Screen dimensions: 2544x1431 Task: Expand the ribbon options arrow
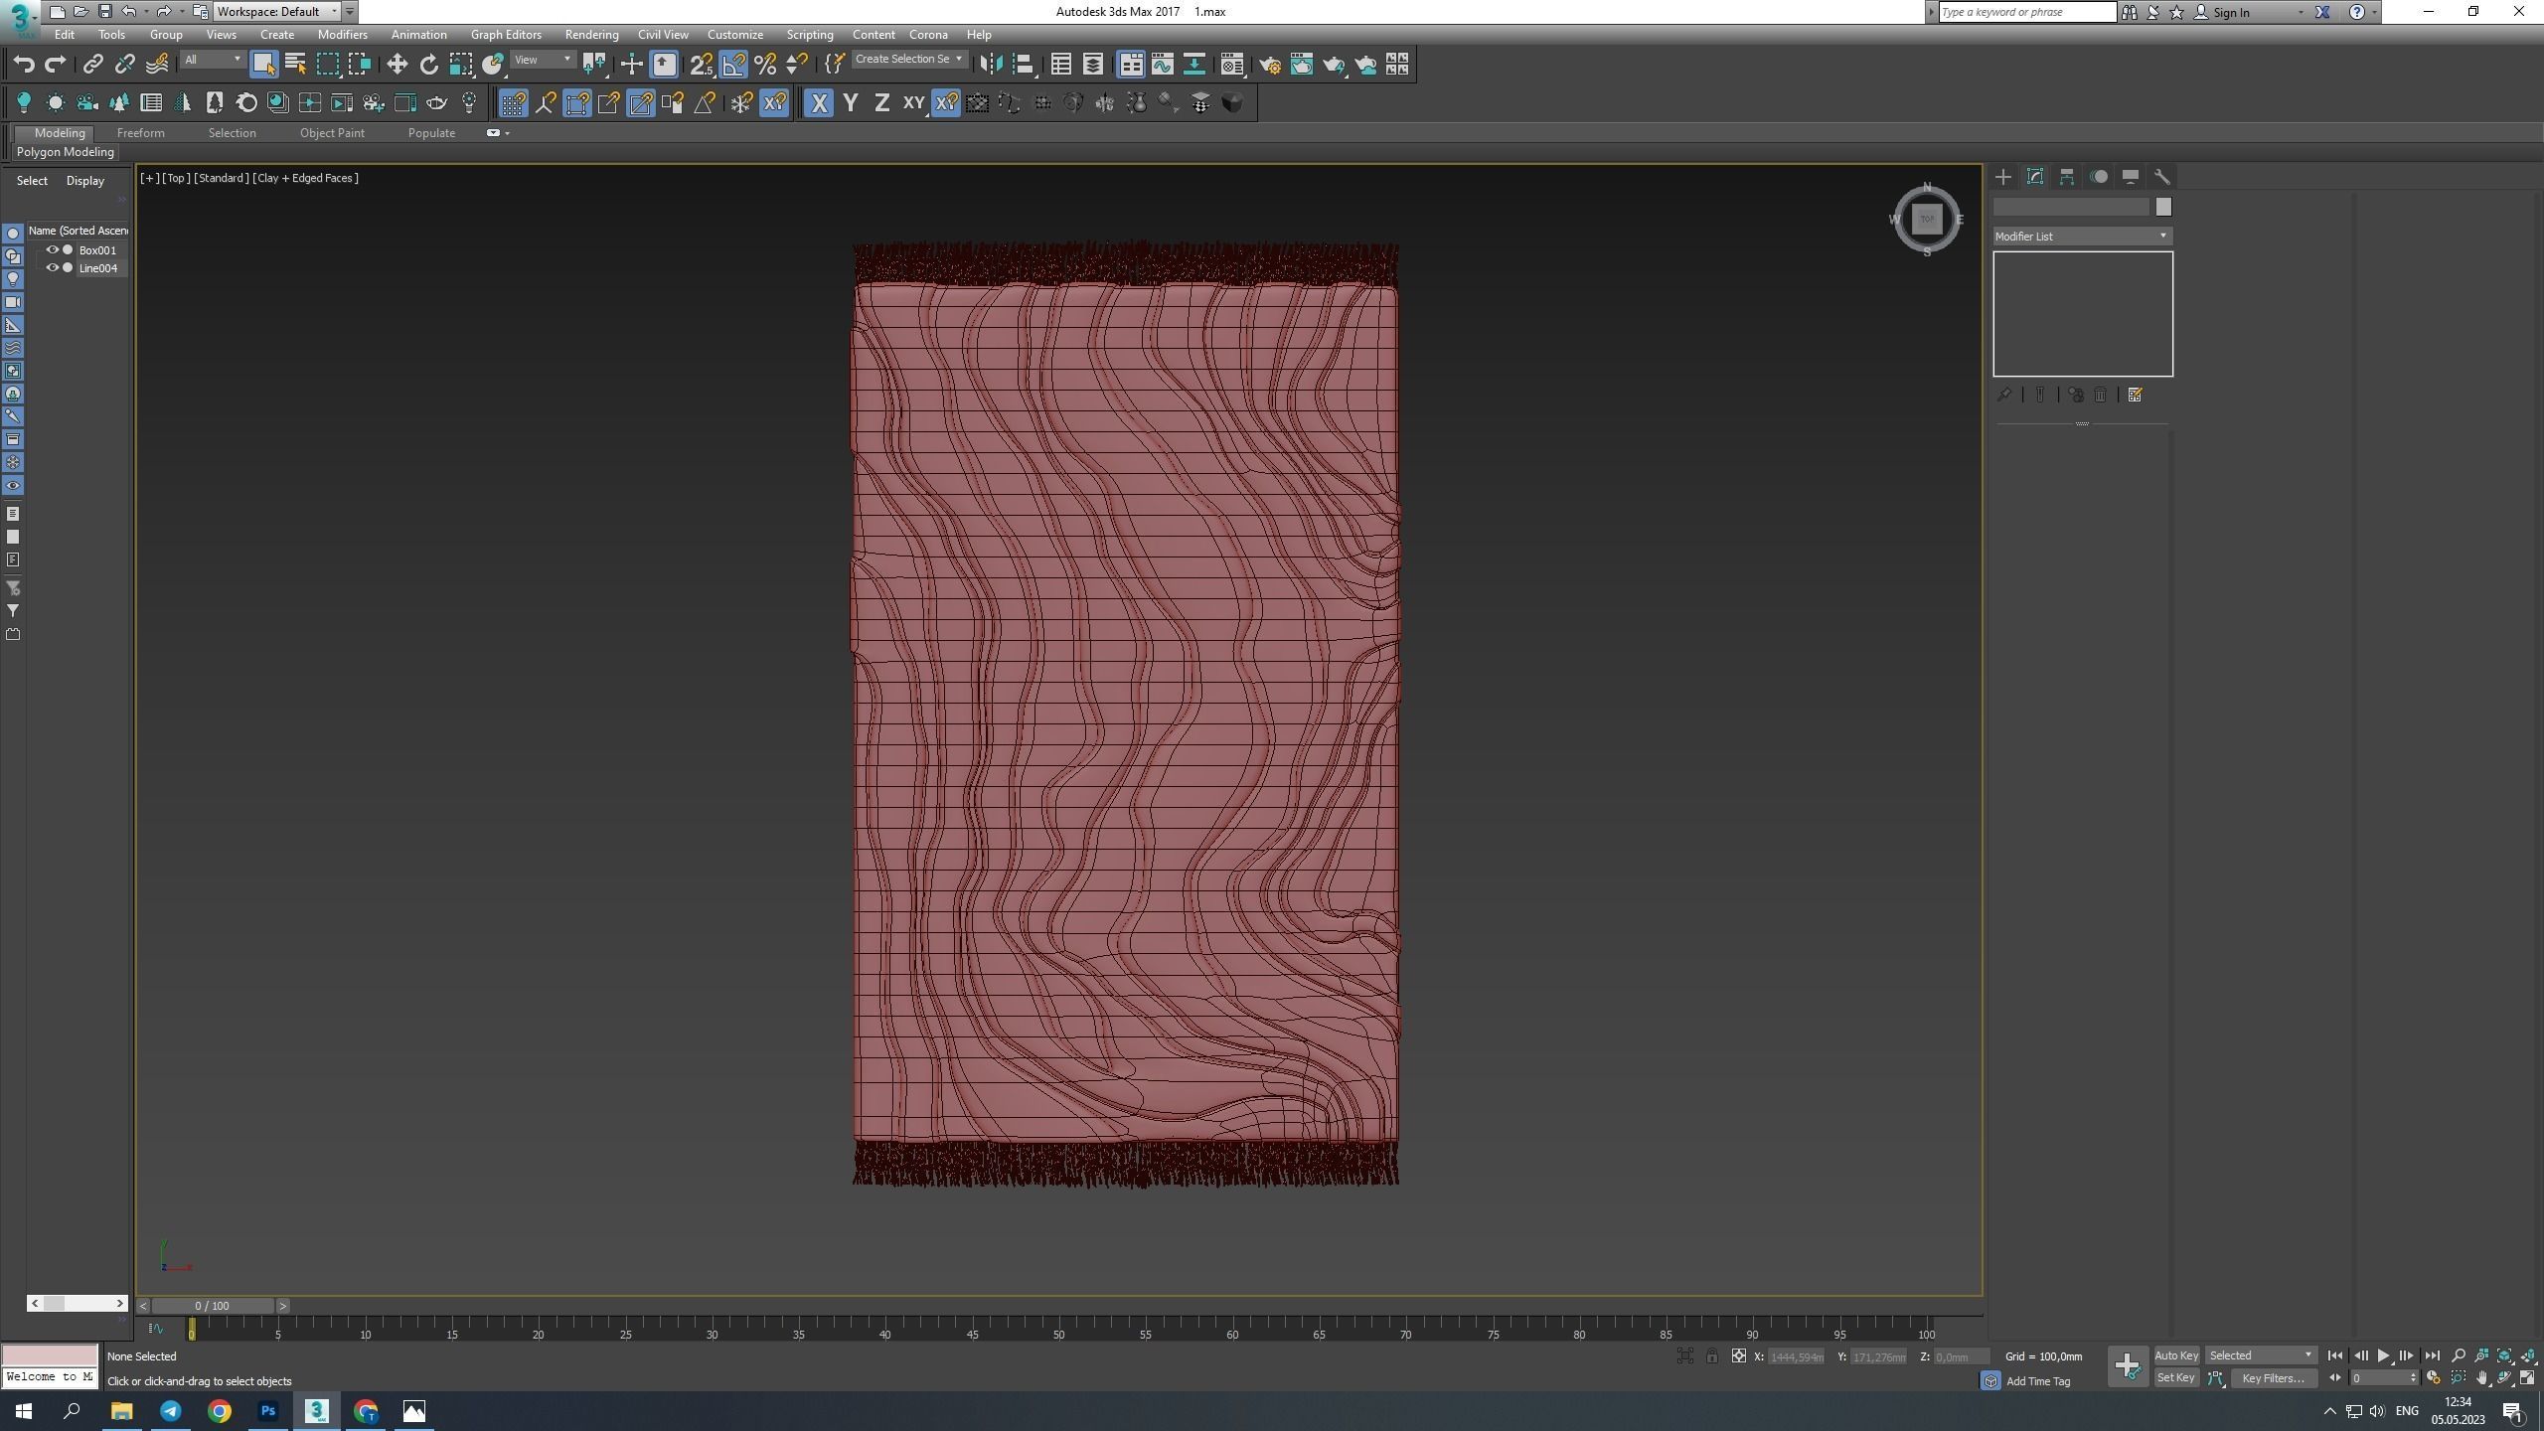[508, 133]
